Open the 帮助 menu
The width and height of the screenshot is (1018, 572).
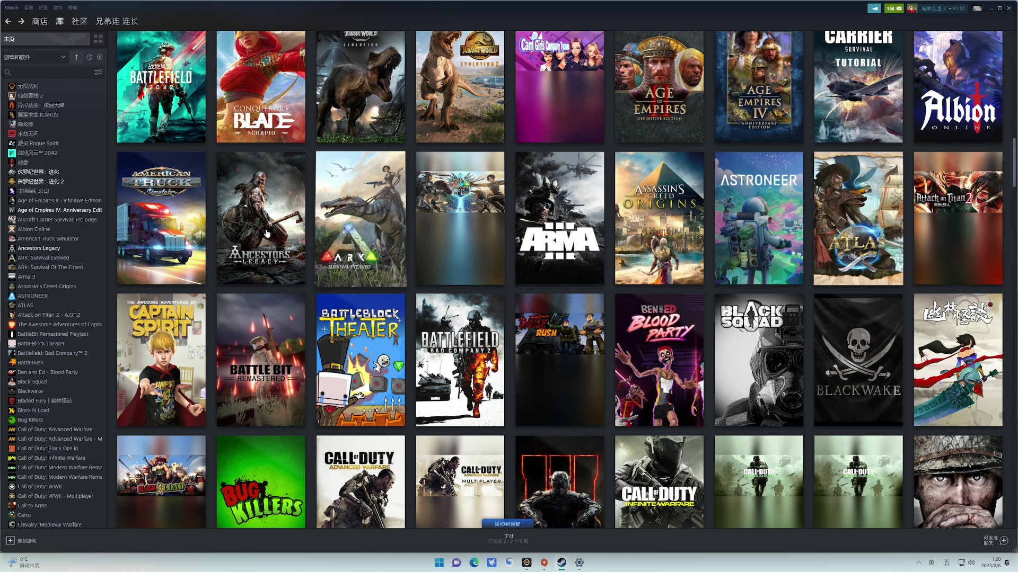(x=73, y=8)
